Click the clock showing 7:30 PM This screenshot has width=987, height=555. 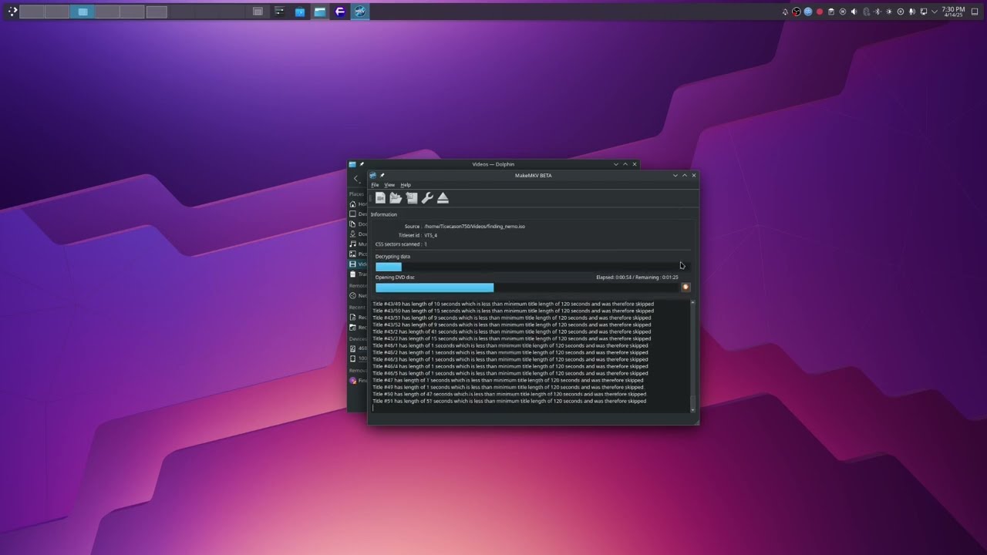[x=953, y=12]
